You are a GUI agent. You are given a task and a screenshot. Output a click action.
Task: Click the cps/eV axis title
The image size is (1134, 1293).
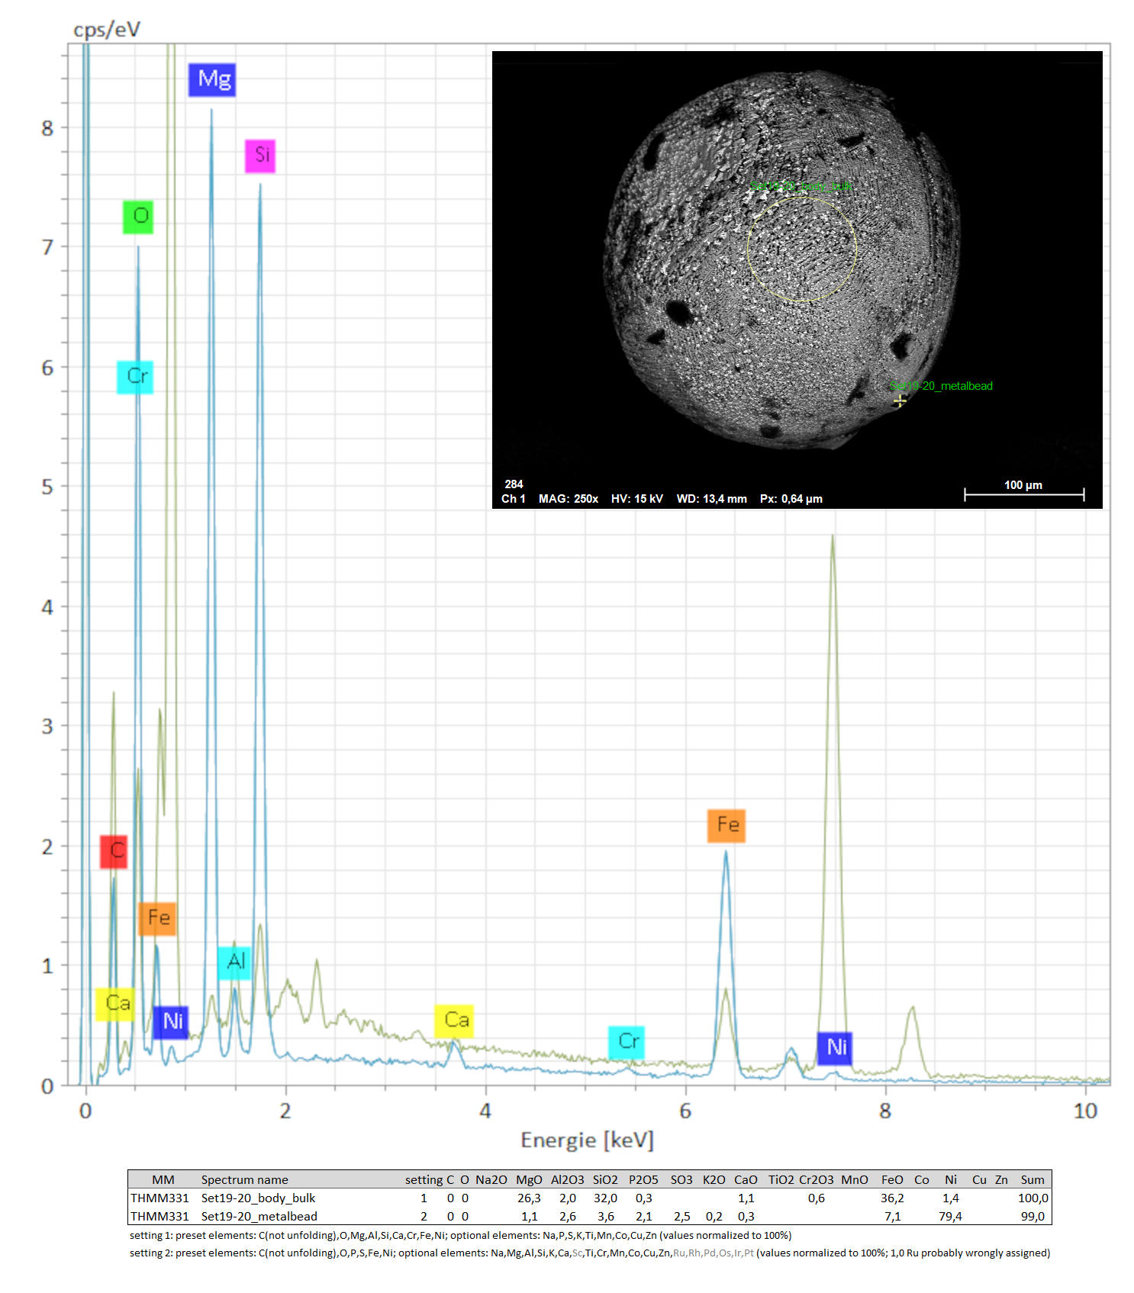[x=107, y=29]
